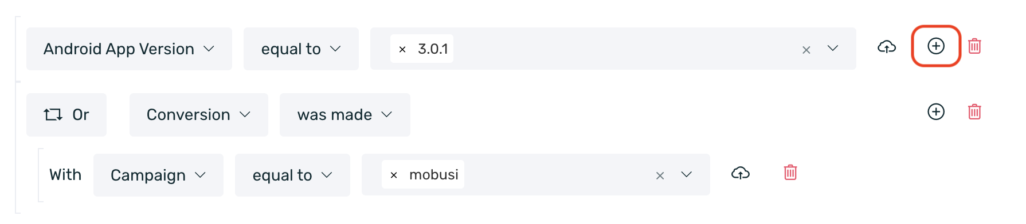This screenshot has height=224, width=1026.
Task: Click the cloud upload icon beside mobusi field
Action: click(741, 173)
